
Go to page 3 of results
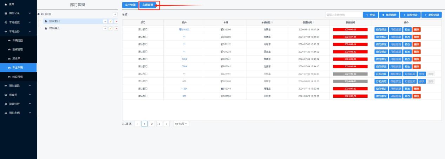159,124
